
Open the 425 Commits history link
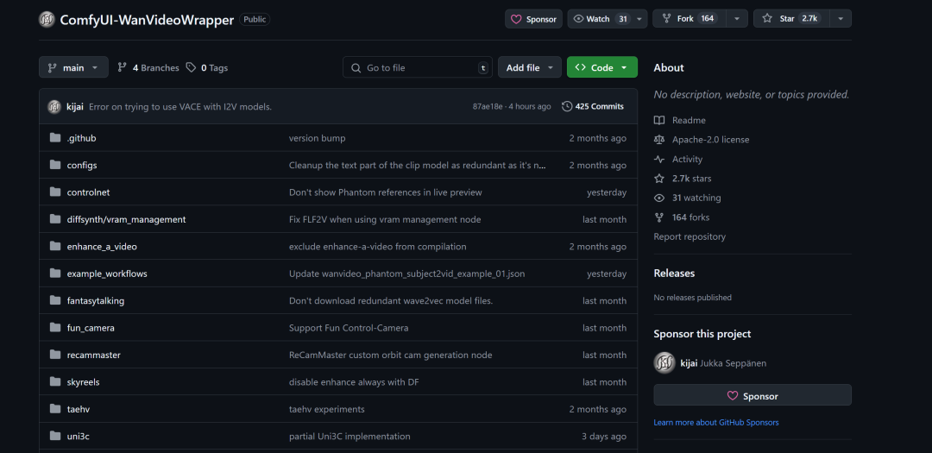[x=593, y=106]
